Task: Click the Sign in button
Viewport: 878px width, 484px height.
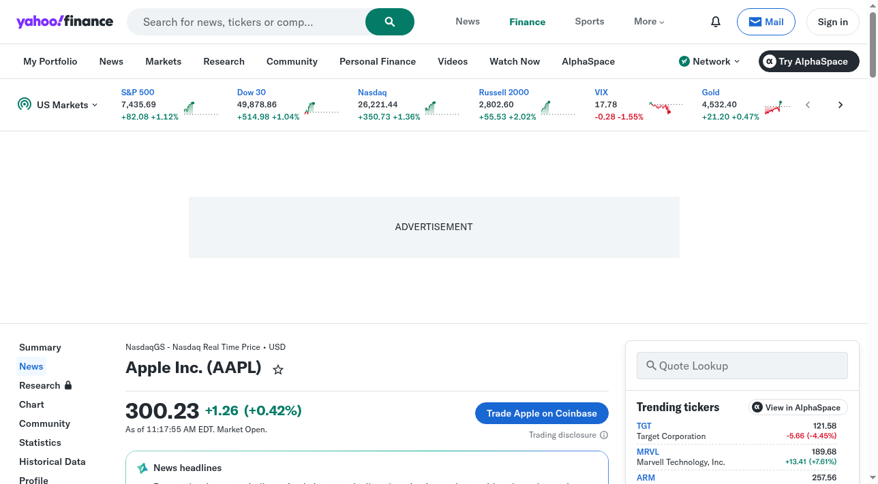Action: 833,22
